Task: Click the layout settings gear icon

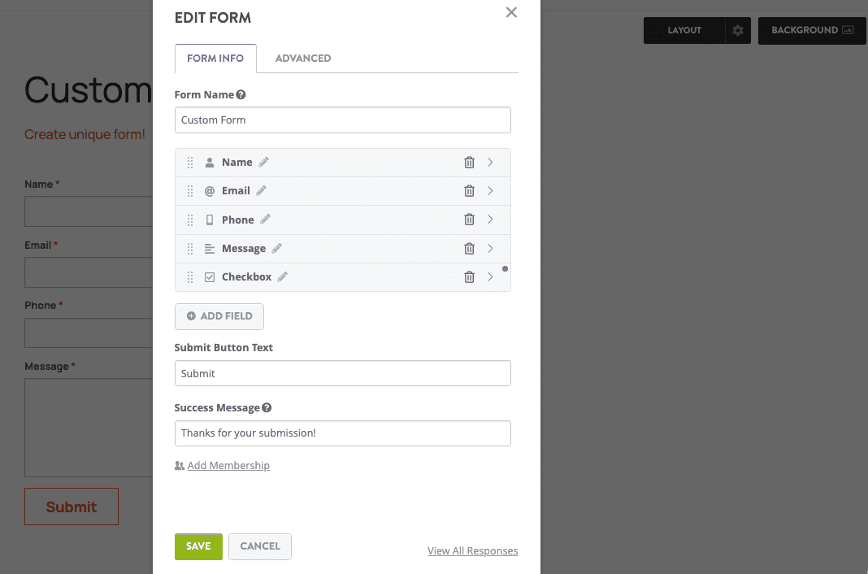Action: [x=738, y=31]
